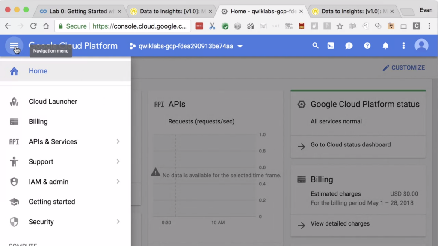The height and width of the screenshot is (246, 438).
Task: Open Chrome three-dot menu
Action: pos(429,26)
